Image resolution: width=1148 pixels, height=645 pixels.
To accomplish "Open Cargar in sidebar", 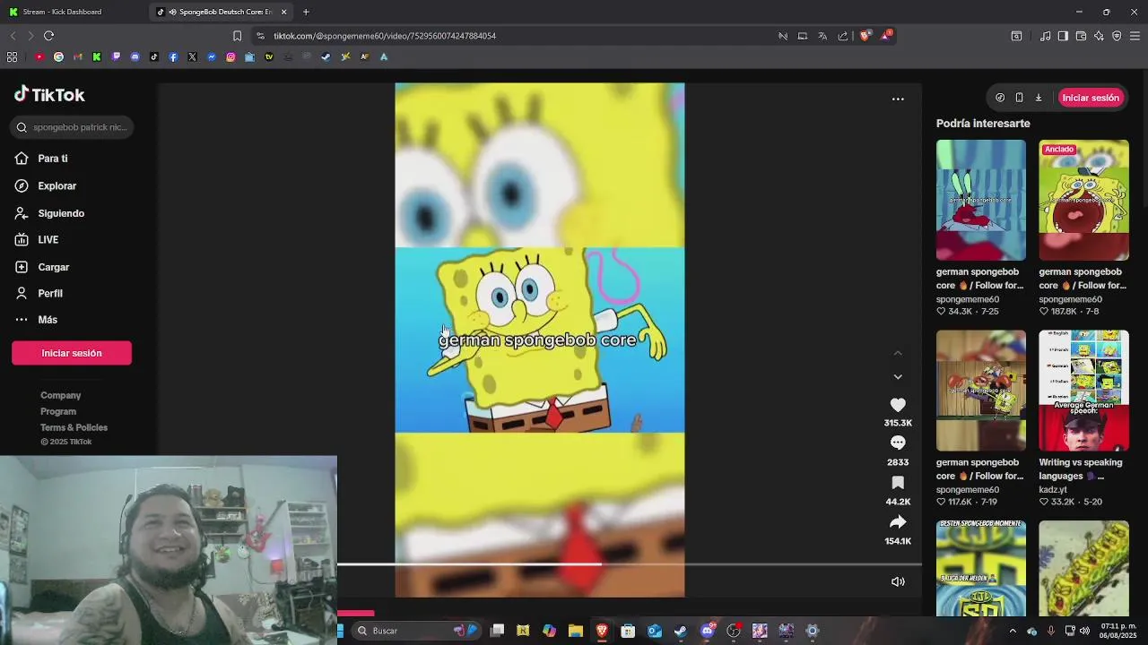I will click(x=53, y=267).
